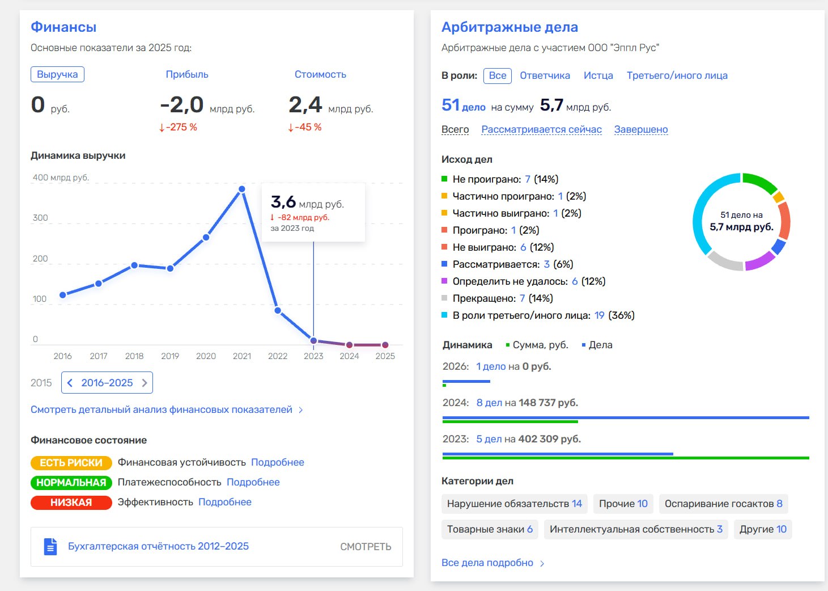
Task: Open 2016–2025 period selector
Action: (107, 383)
